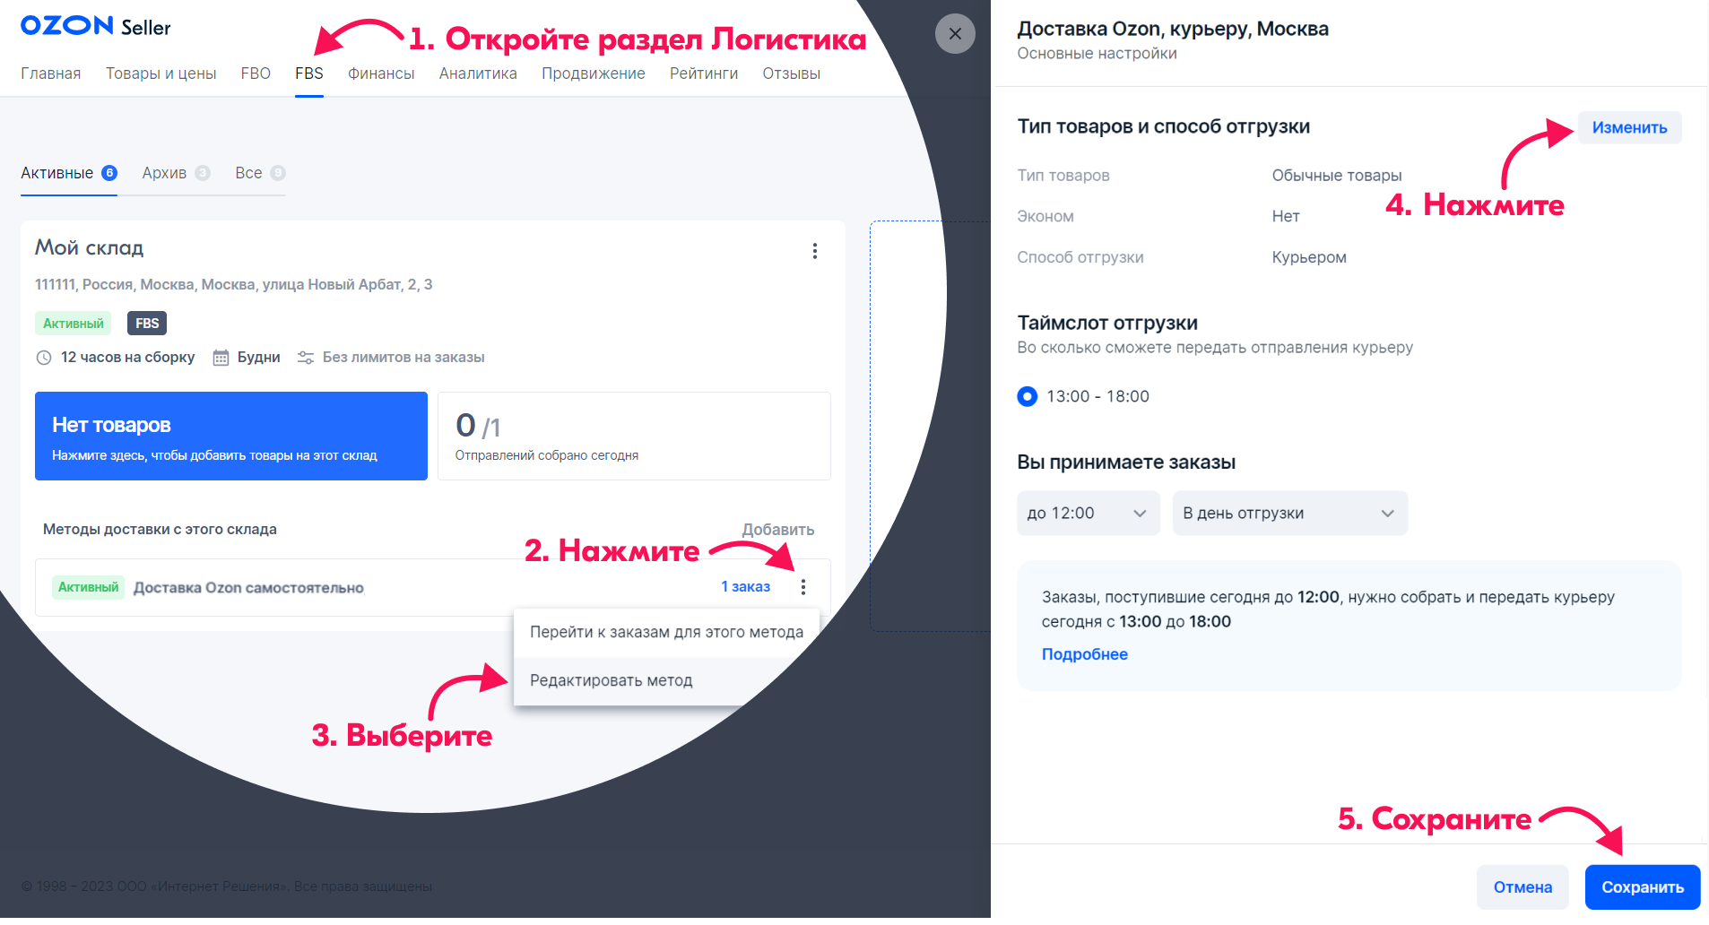Click Добавить for delivery methods

tap(778, 530)
